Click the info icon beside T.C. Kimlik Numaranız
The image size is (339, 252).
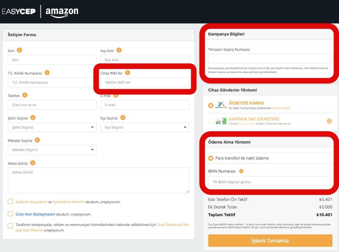point(47,73)
